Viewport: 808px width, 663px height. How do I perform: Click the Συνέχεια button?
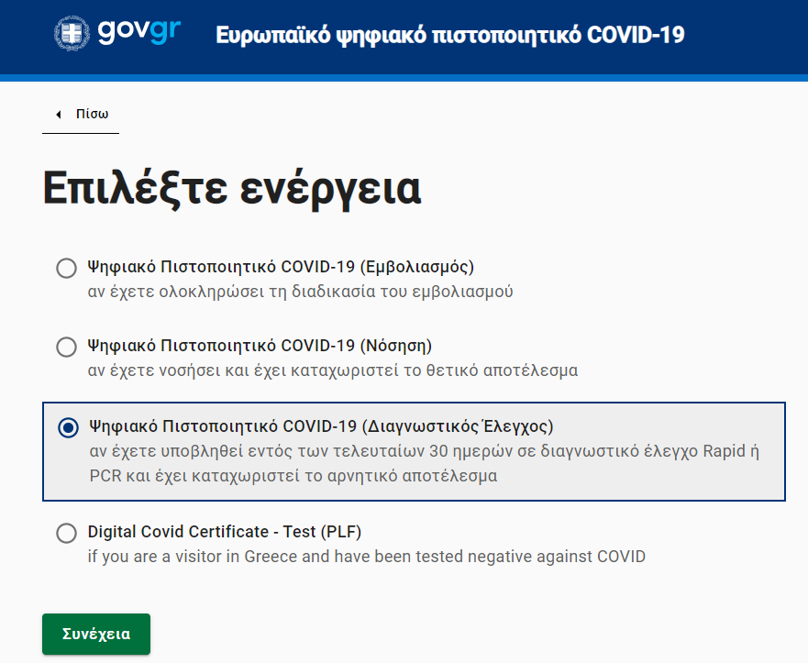coord(96,634)
